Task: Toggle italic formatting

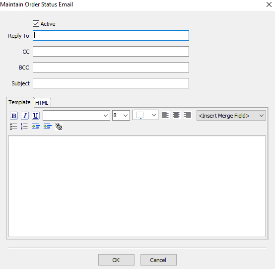Action: coord(25,116)
